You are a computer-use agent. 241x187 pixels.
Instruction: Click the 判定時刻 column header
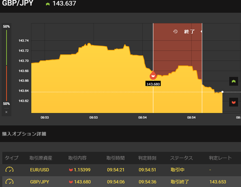tap(147, 158)
